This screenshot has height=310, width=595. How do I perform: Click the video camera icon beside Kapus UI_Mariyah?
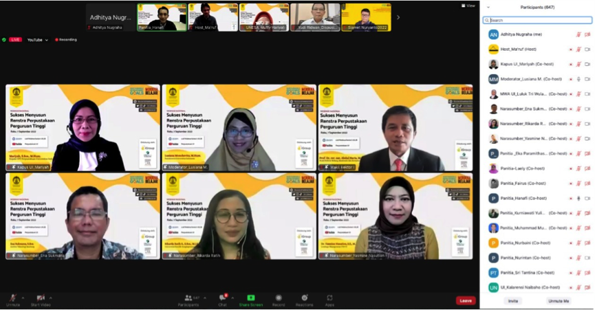(587, 65)
